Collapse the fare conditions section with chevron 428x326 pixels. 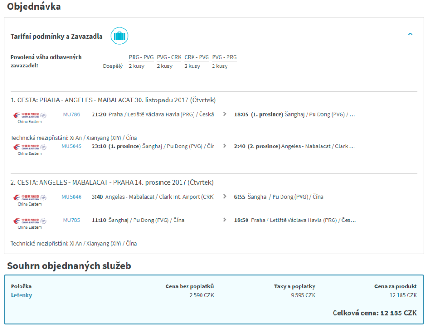click(x=410, y=34)
